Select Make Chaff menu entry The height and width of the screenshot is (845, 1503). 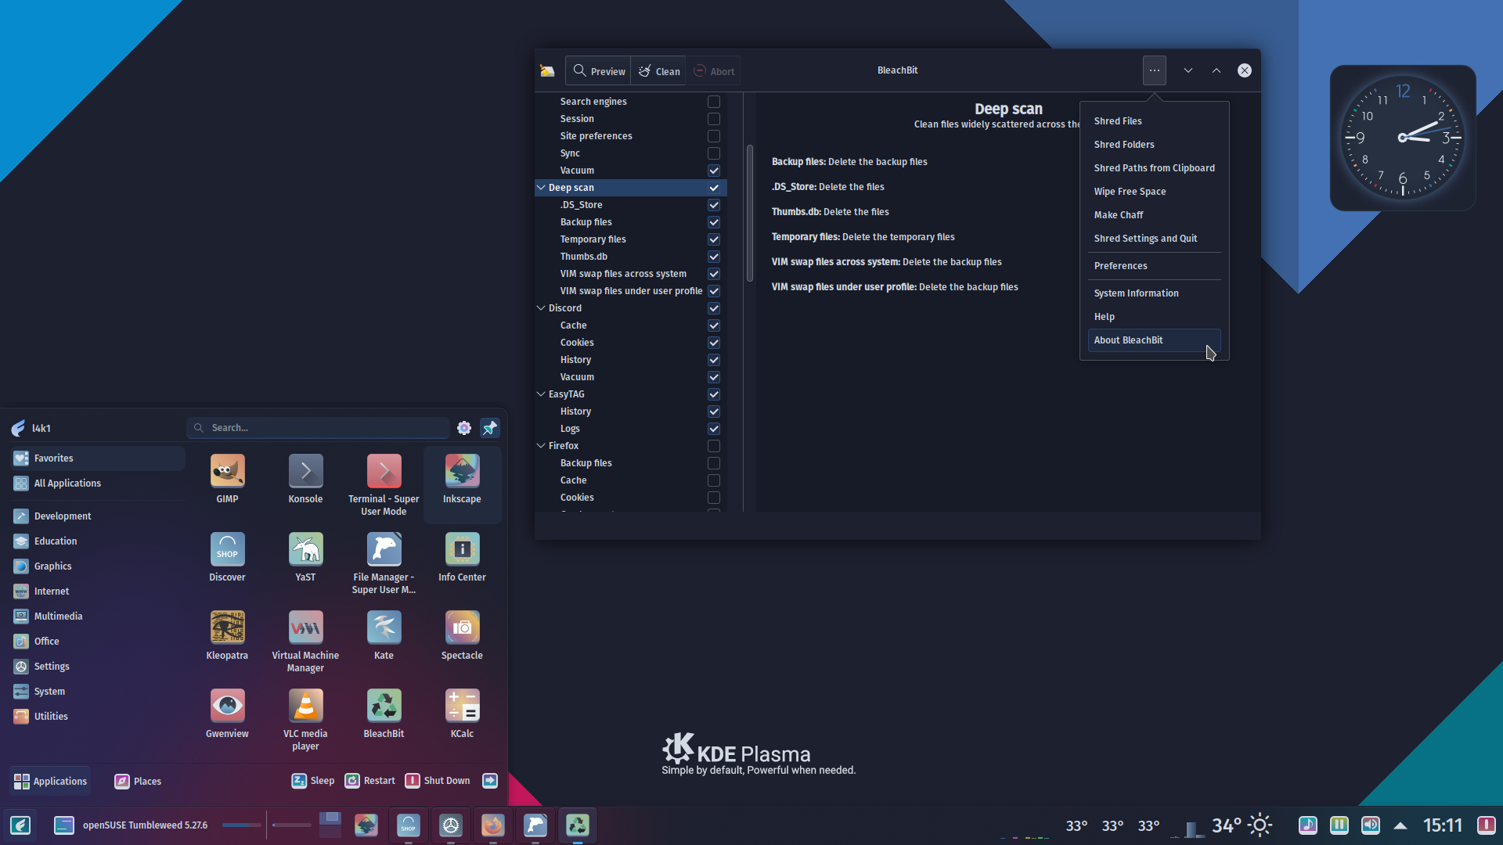tap(1154, 215)
